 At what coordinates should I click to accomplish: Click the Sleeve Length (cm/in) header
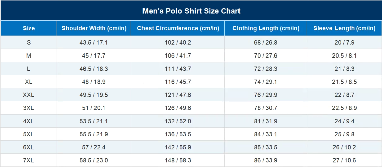point(344,28)
